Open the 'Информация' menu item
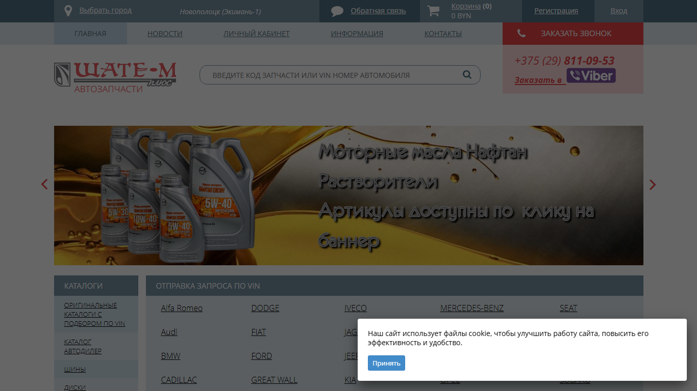The height and width of the screenshot is (391, 697). [x=357, y=34]
